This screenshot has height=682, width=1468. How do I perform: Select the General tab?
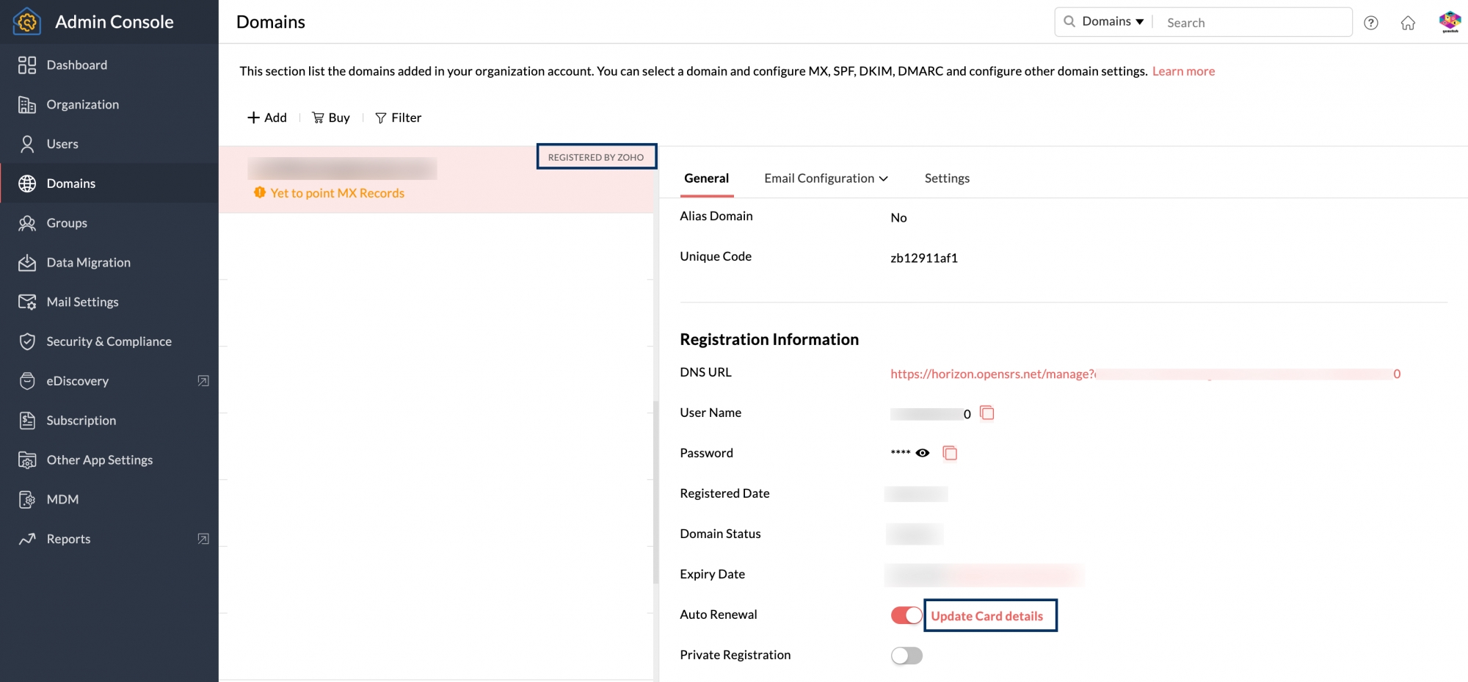click(706, 178)
